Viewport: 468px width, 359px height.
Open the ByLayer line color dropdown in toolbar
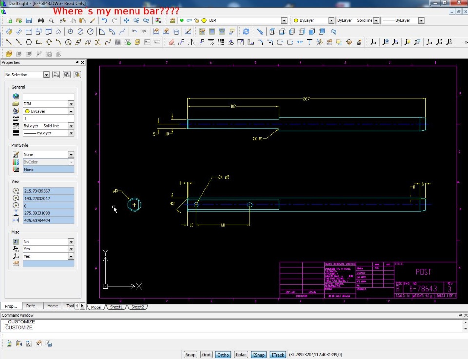pyautogui.click(x=331, y=20)
